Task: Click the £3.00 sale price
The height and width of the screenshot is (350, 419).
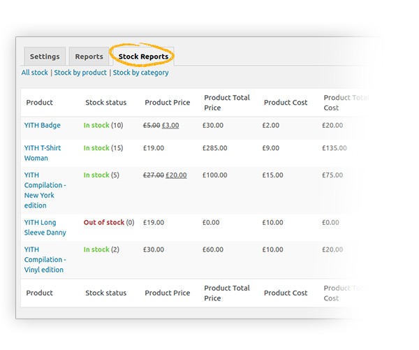Action: click(170, 126)
